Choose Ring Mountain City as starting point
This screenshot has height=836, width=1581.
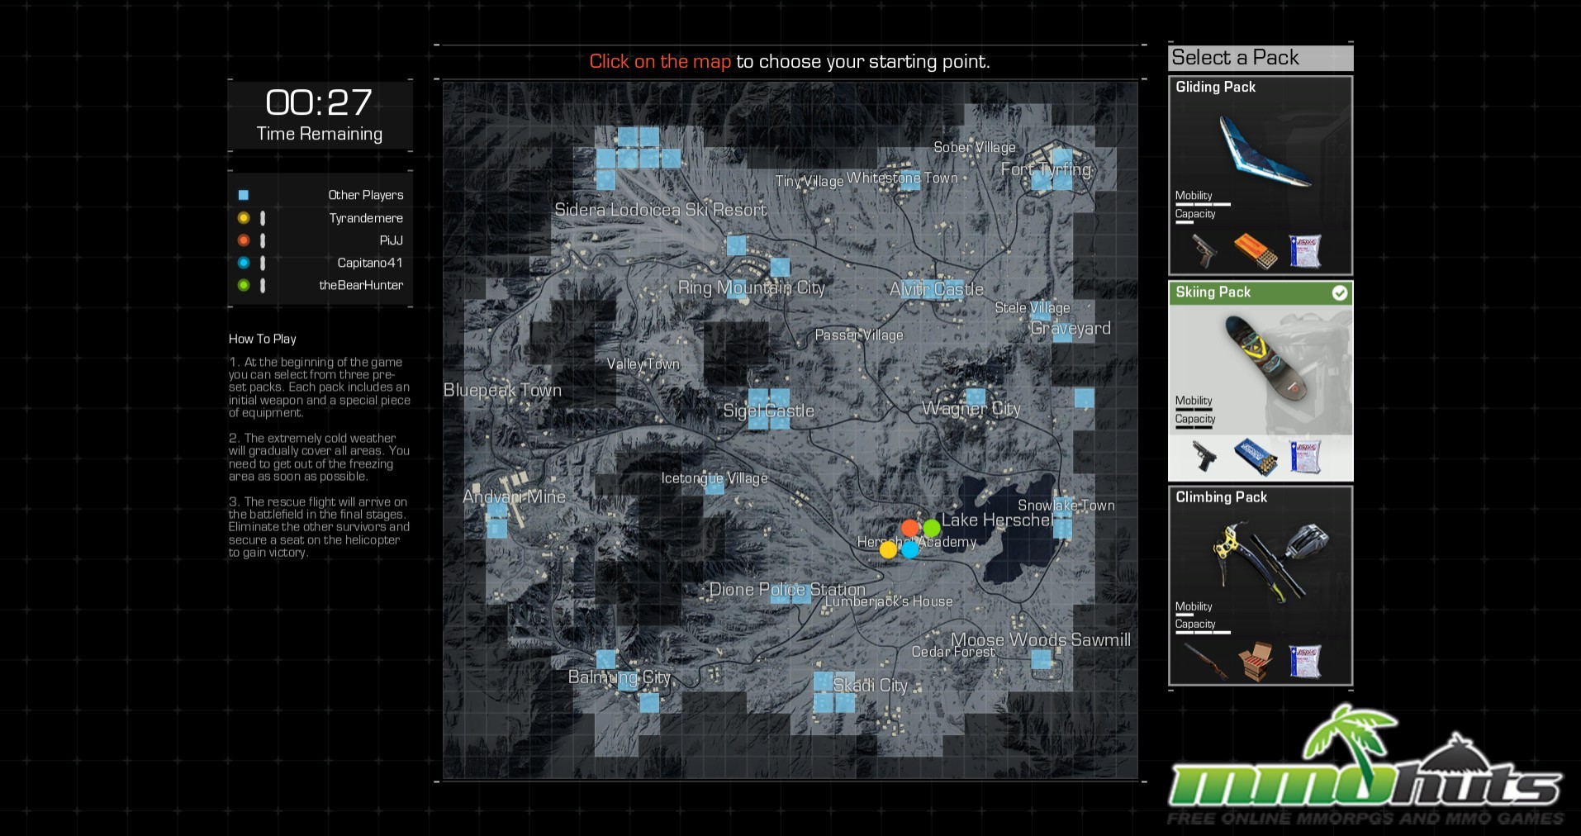click(751, 287)
